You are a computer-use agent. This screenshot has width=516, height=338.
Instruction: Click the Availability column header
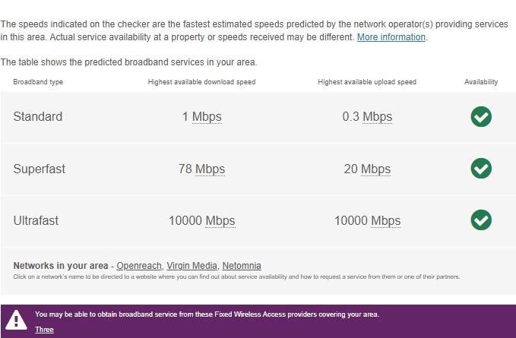[481, 82]
